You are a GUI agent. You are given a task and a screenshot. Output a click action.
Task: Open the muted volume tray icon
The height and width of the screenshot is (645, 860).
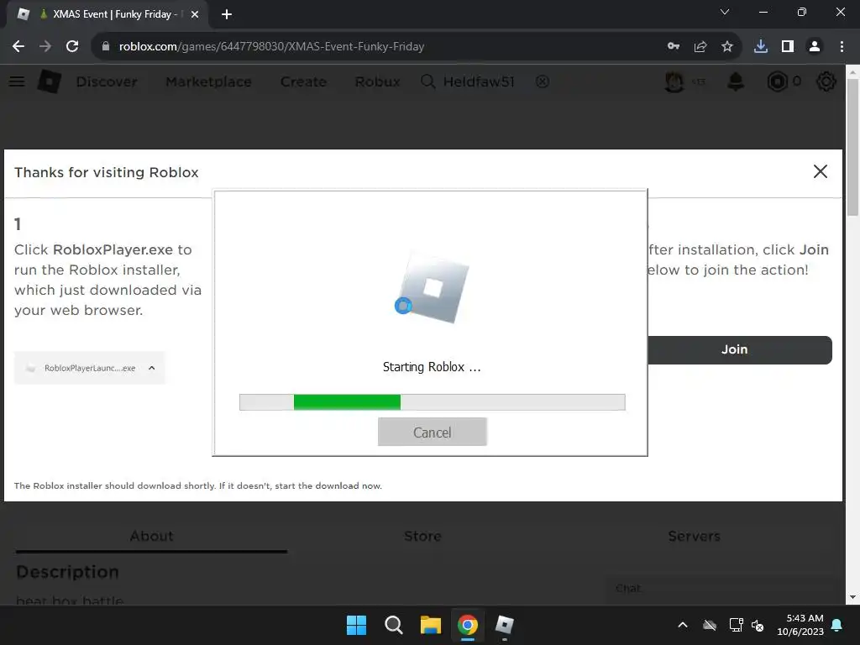coord(758,625)
